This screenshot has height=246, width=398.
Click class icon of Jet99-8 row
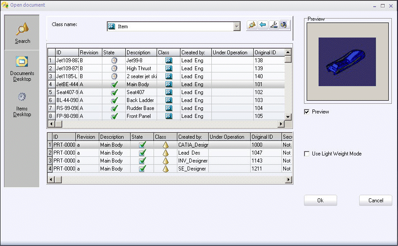[169, 61]
